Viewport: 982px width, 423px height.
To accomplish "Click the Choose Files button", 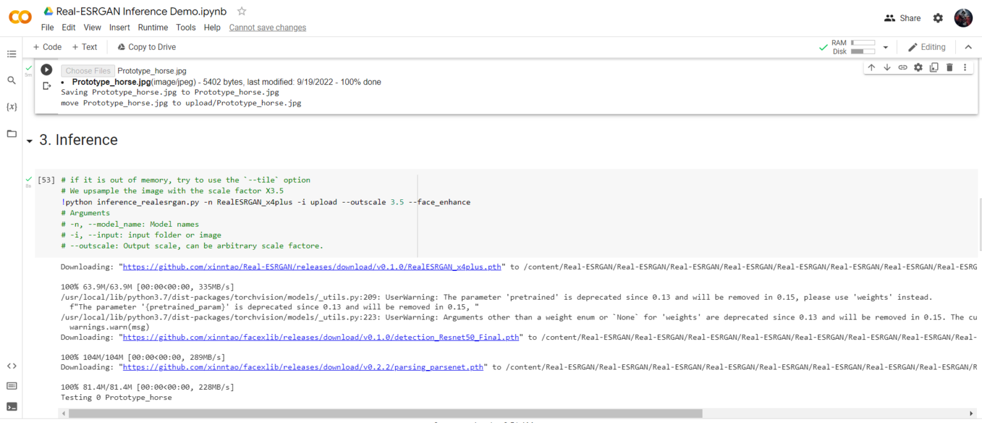I will click(88, 71).
